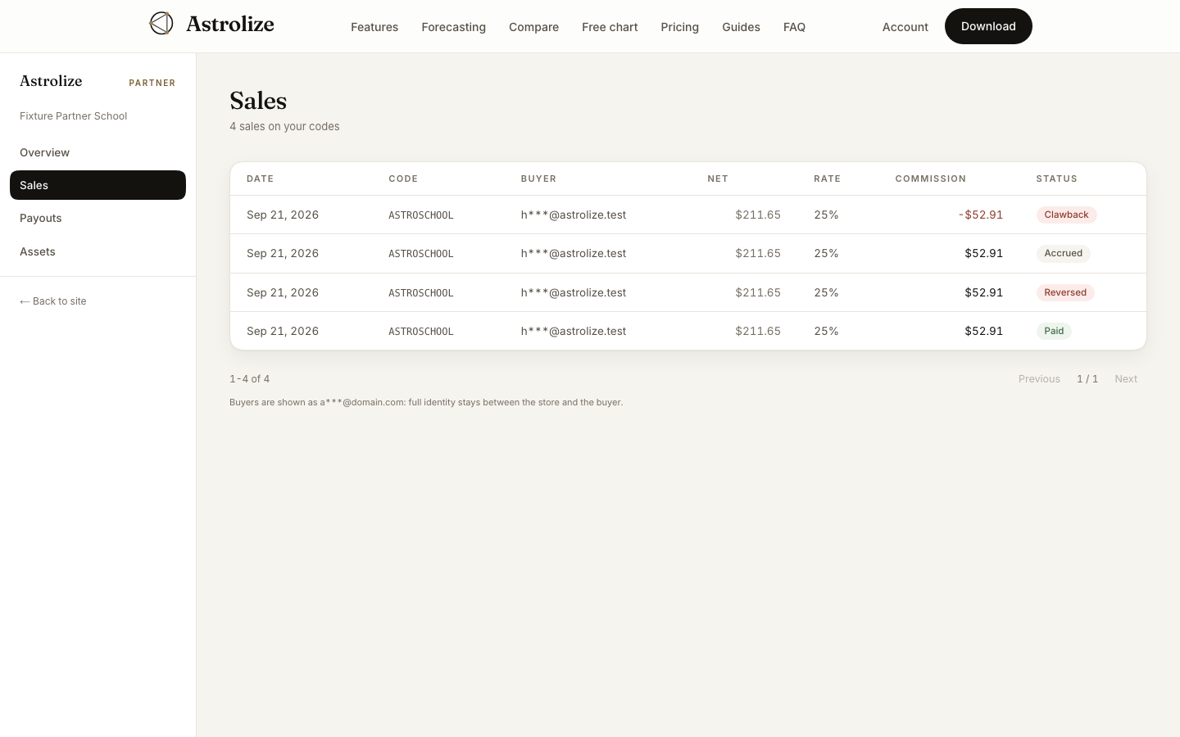Click the COMMISSION column header
Image resolution: width=1180 pixels, height=737 pixels.
point(930,179)
